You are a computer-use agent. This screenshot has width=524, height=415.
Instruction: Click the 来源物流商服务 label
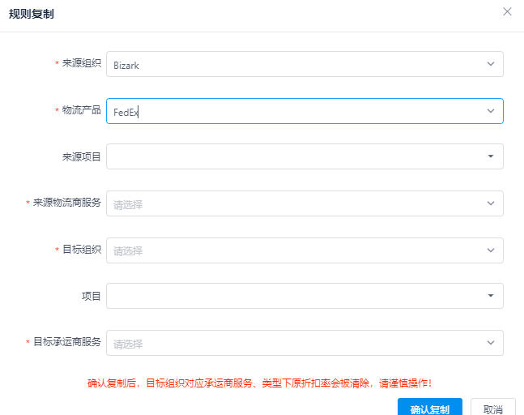coord(67,203)
